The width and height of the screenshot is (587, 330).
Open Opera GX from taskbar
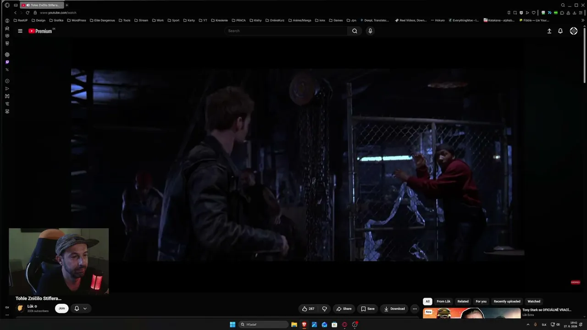pos(344,324)
